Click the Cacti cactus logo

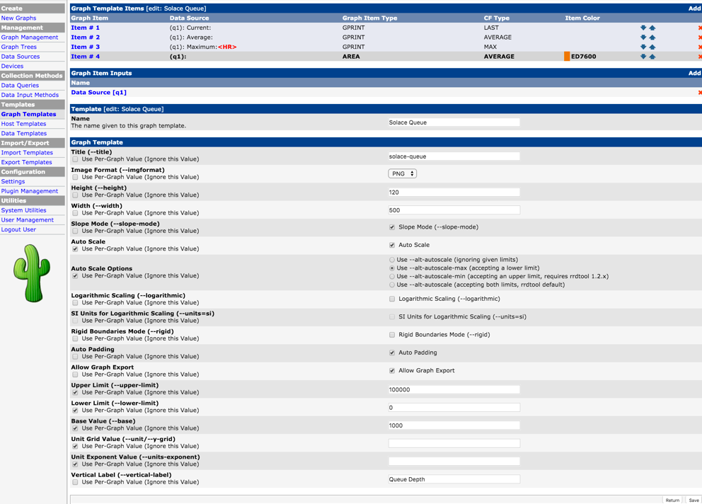(x=32, y=273)
